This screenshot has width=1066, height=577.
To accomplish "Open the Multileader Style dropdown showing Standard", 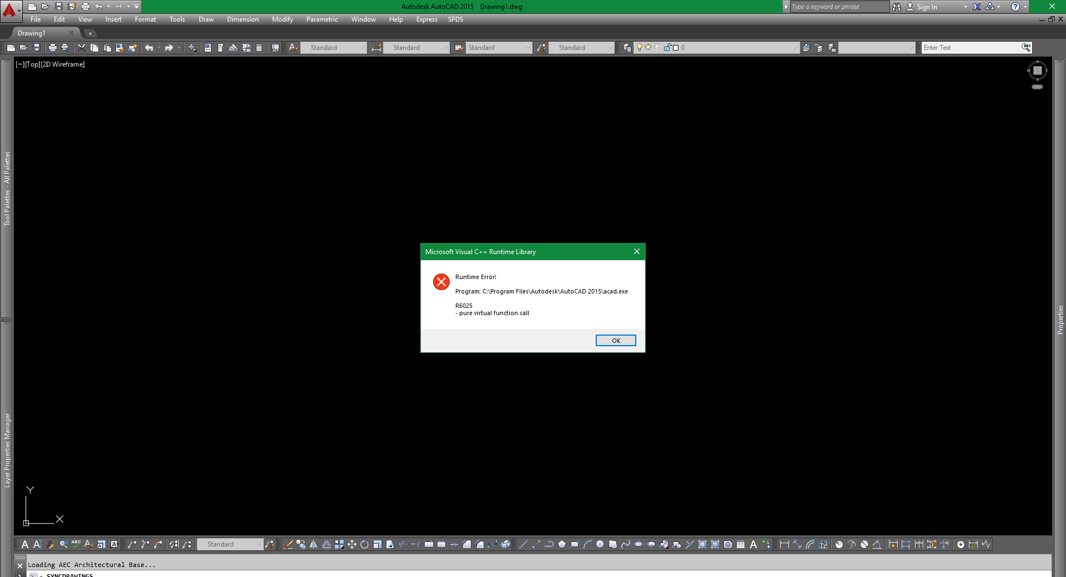I will 581,48.
